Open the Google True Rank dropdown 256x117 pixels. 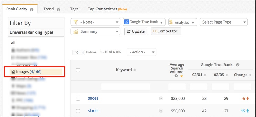pos(144,22)
